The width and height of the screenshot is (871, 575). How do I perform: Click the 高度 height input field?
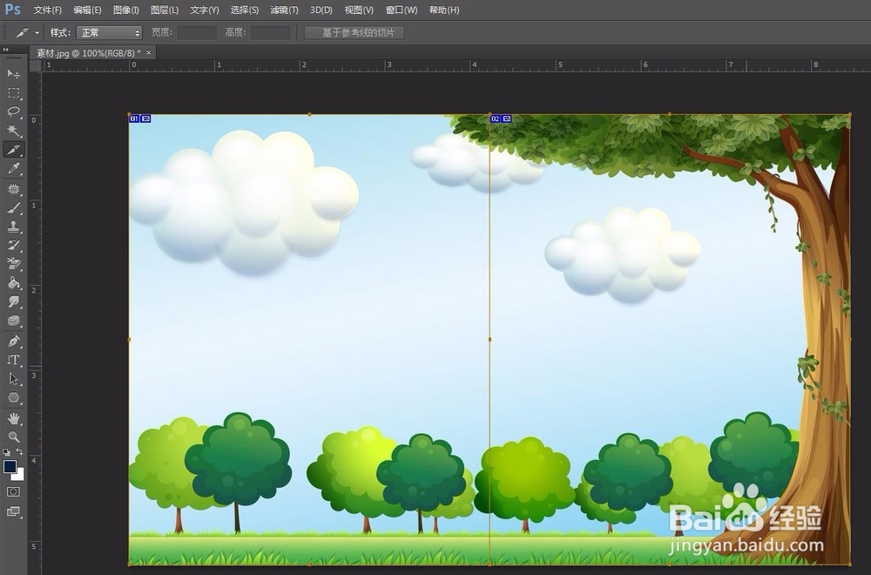(x=270, y=33)
